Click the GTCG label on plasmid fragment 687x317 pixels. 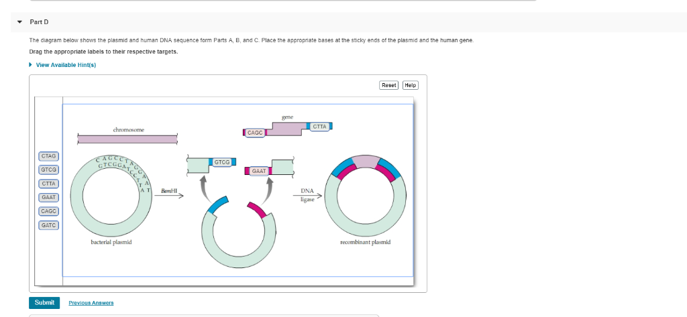tap(221, 162)
